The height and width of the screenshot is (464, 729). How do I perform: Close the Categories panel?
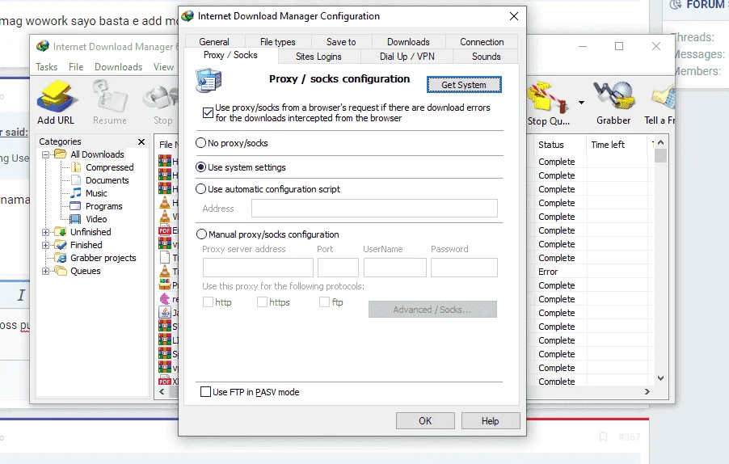coord(141,141)
